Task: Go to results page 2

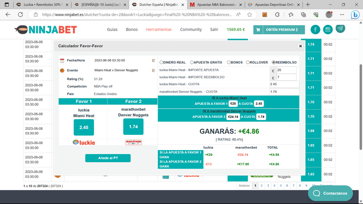Action: point(262,185)
